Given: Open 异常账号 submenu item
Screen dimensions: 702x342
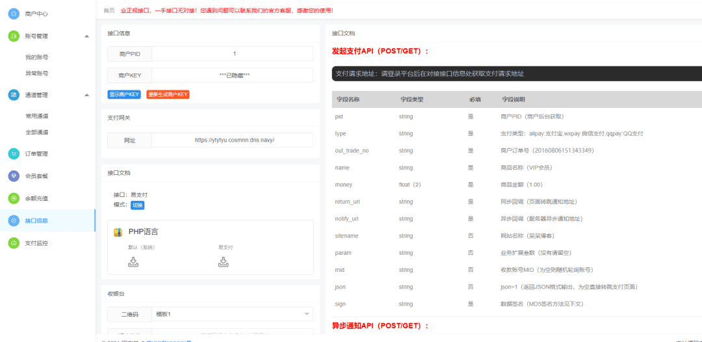Looking at the screenshot, I should pos(36,73).
